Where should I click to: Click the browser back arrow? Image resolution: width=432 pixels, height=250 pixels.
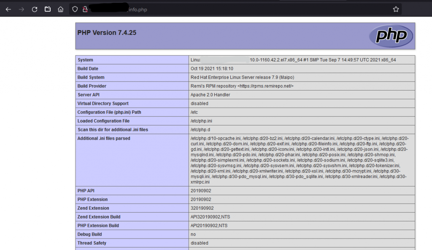[x=8, y=9]
